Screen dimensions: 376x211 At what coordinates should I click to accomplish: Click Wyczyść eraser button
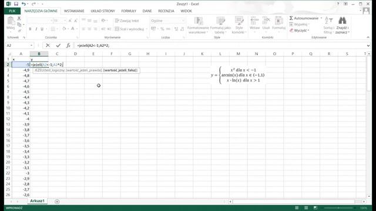299,30
